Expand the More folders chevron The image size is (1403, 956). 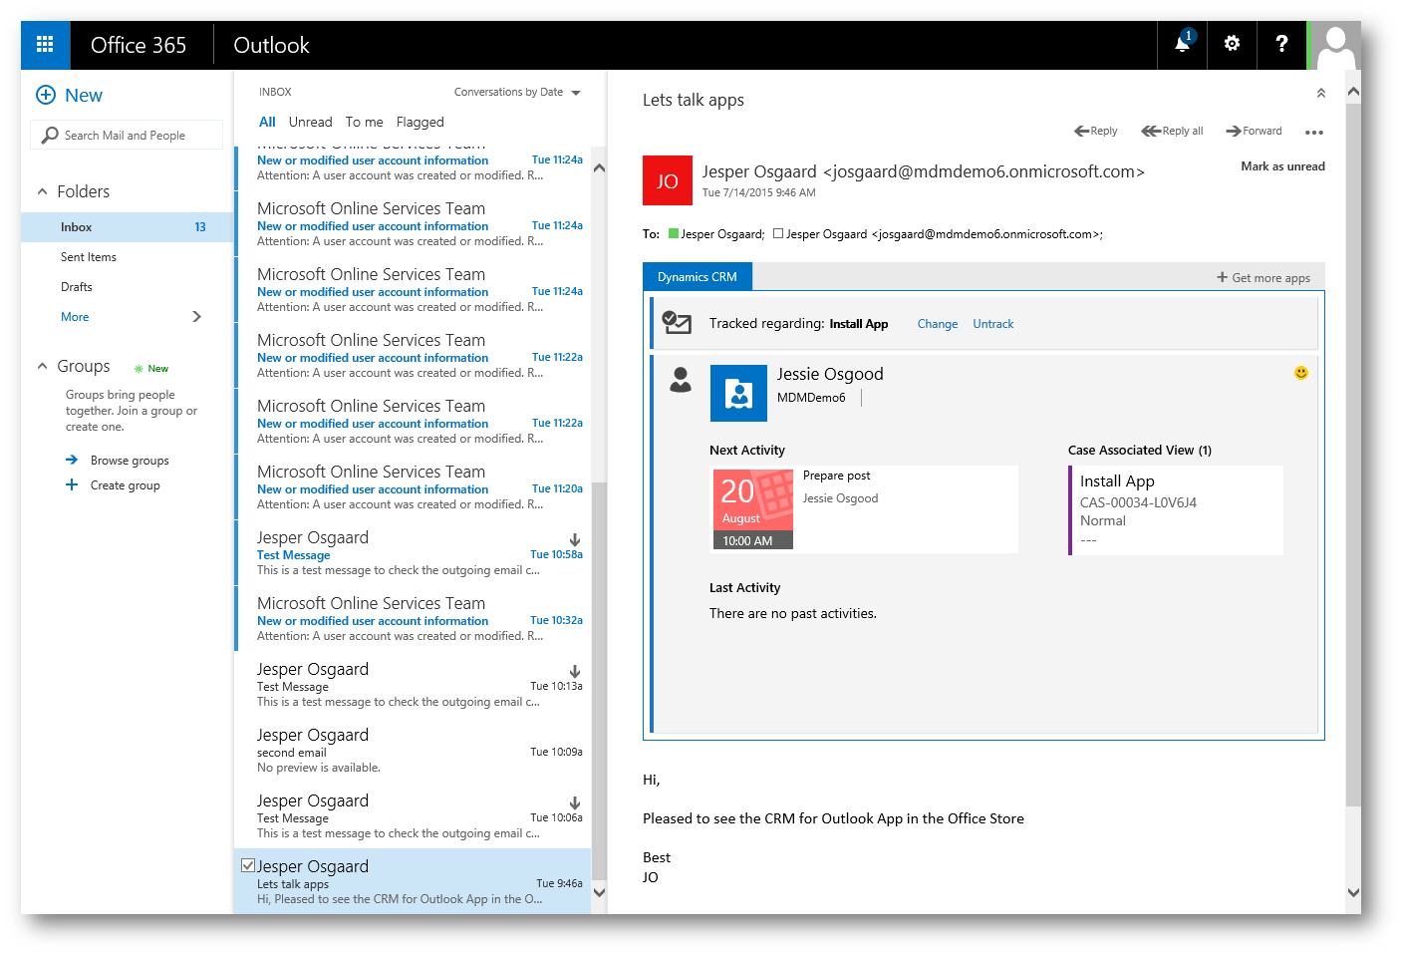196,317
